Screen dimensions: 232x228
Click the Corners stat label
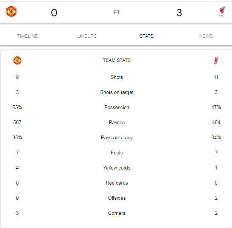click(x=117, y=213)
